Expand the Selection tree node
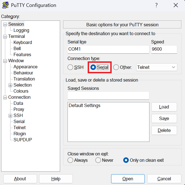The width and height of the screenshot is (185, 185). (10, 85)
